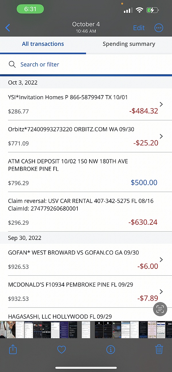Screen dimensions: 172x372
Task: Tap the share icon
Action: click(13, 349)
